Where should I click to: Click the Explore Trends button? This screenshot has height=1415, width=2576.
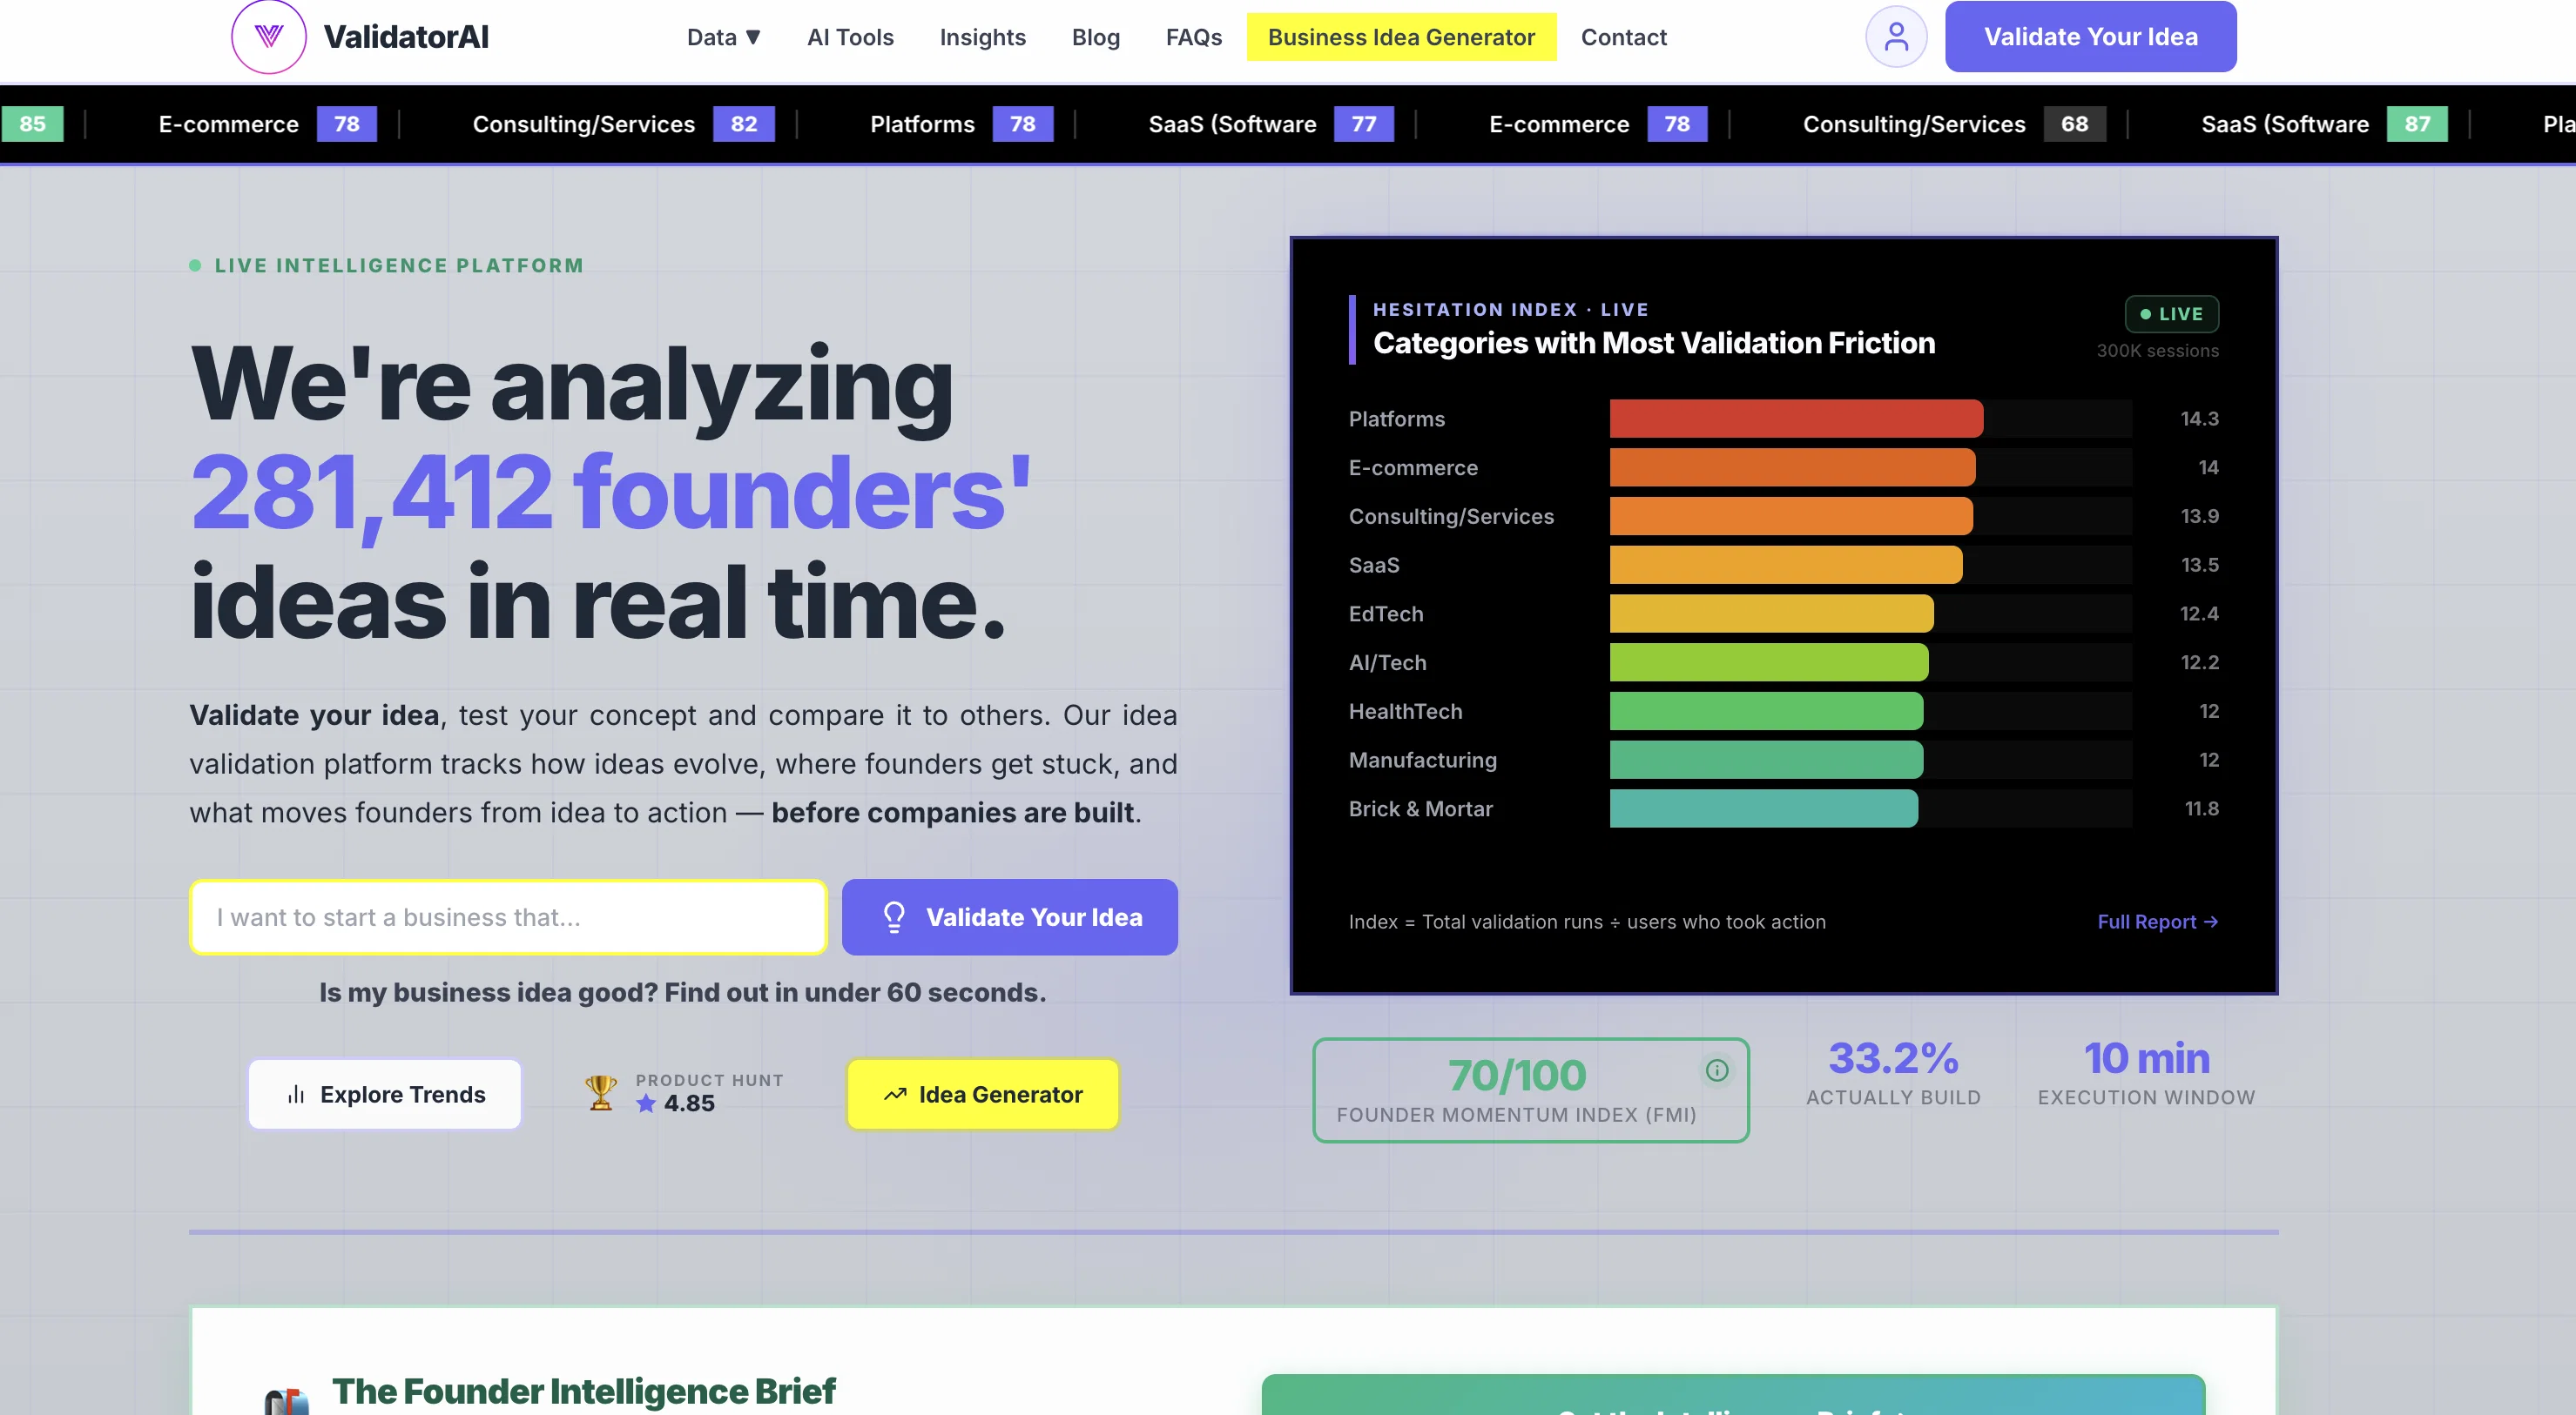(384, 1094)
